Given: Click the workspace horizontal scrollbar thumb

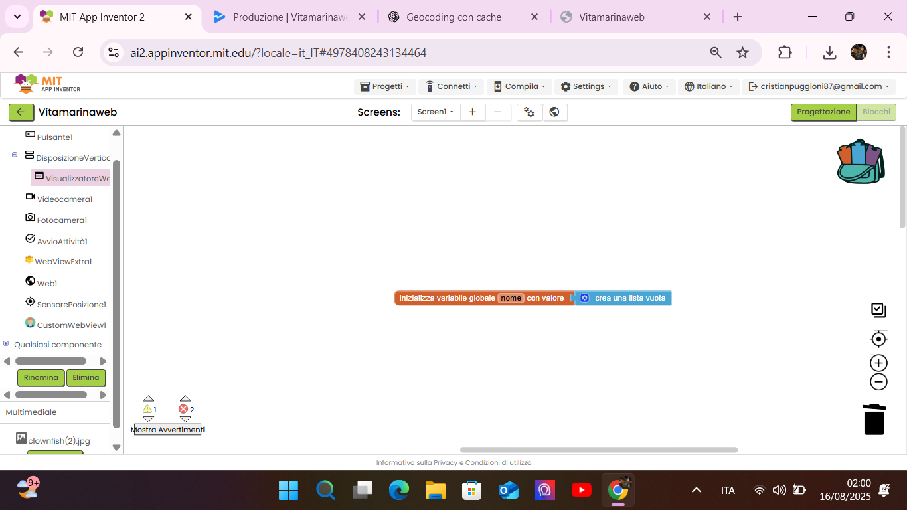Looking at the screenshot, I should [x=599, y=450].
